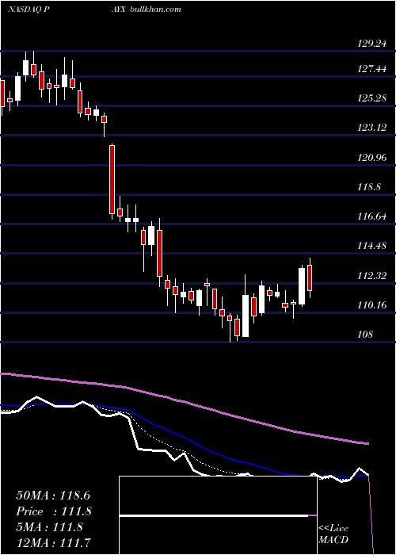396x555 pixels.
Task: Click the 112.32 price level label
Action: (x=372, y=275)
